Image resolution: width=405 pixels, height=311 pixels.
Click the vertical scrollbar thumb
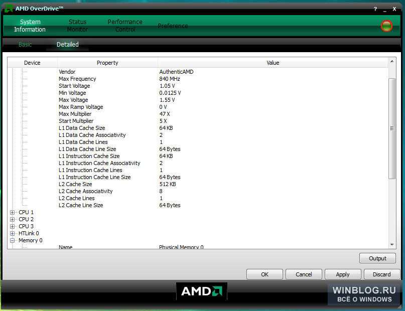pyautogui.click(x=392, y=128)
